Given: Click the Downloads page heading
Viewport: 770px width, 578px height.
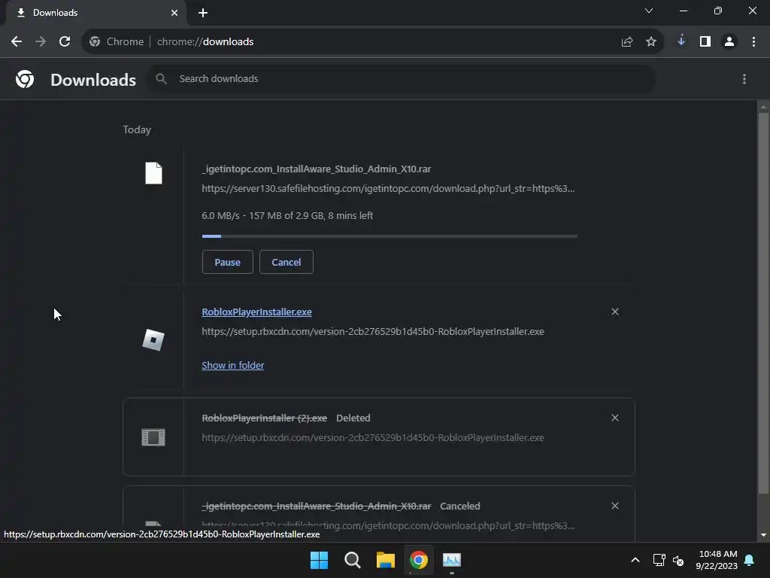Looking at the screenshot, I should [93, 80].
